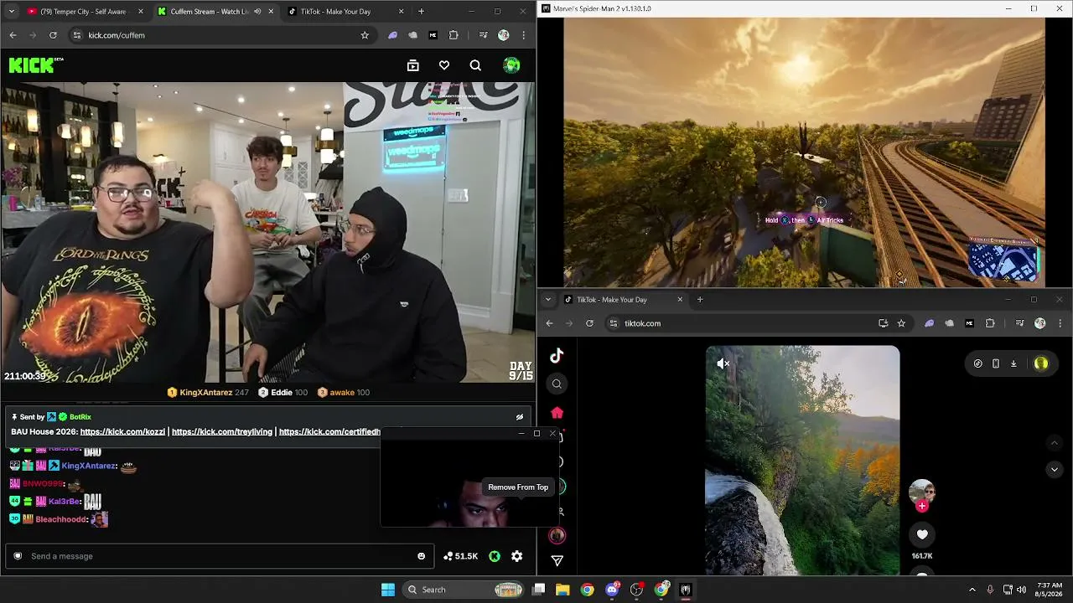This screenshot has height=603, width=1073.
Task: Reload the tiktok.com page
Action: coord(589,323)
